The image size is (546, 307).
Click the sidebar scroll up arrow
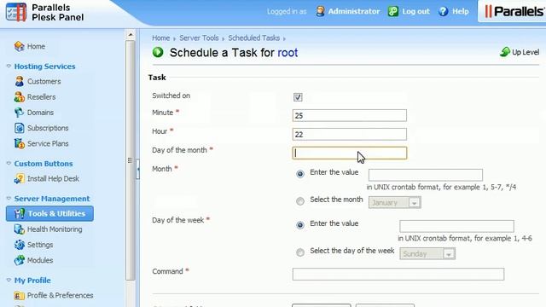131,34
